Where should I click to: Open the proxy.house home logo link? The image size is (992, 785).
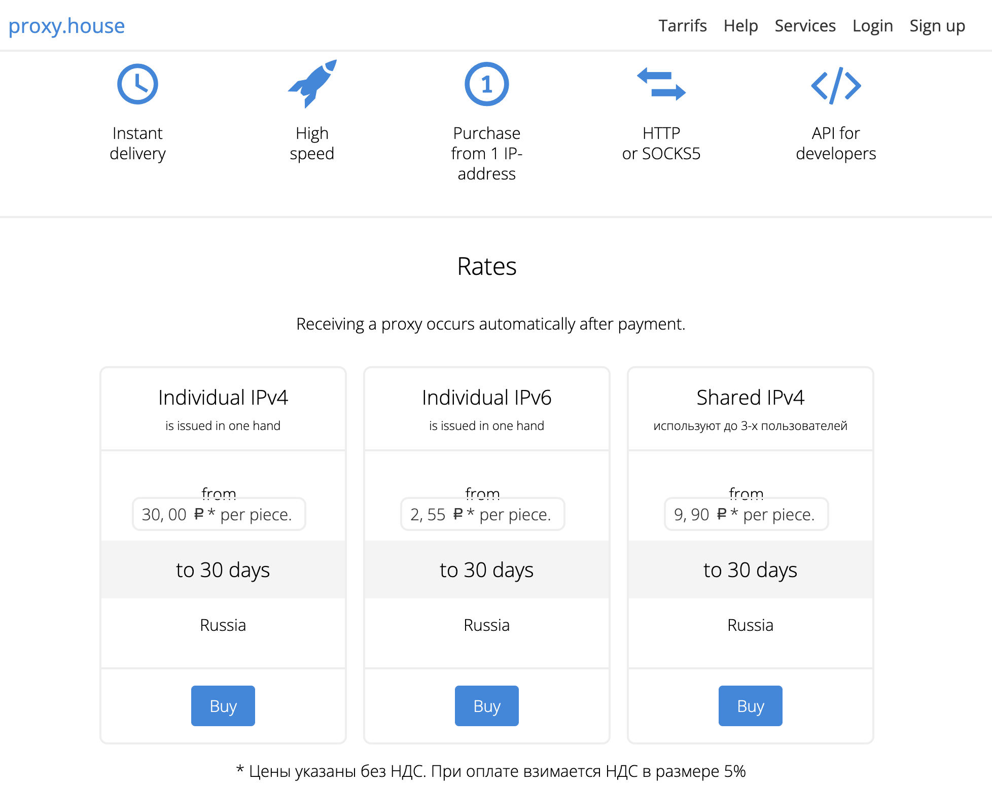pyautogui.click(x=66, y=26)
